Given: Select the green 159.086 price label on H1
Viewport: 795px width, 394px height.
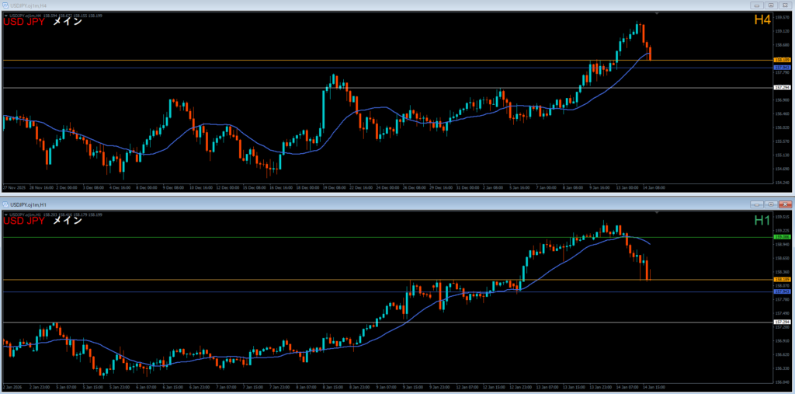Looking at the screenshot, I should (x=782, y=237).
